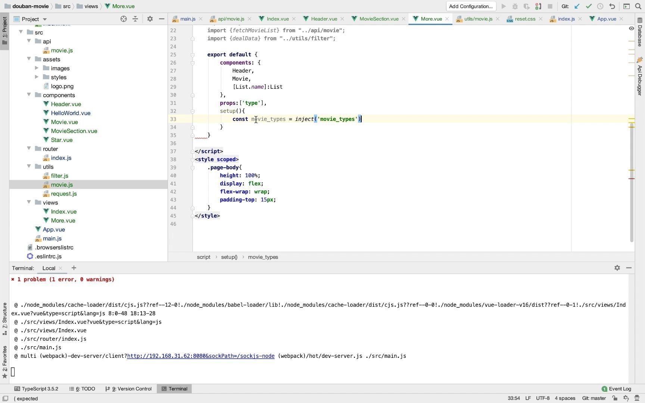
Task: Open the TODO tool window
Action: (x=82, y=389)
